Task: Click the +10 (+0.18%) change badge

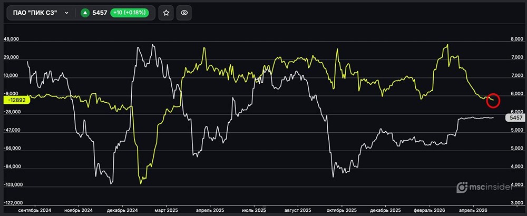Action: [130, 13]
